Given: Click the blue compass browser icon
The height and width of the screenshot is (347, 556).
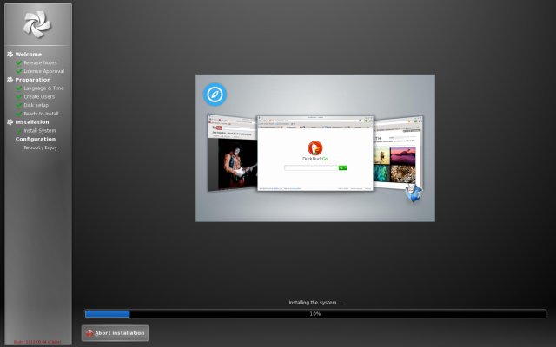Looking at the screenshot, I should click(215, 95).
